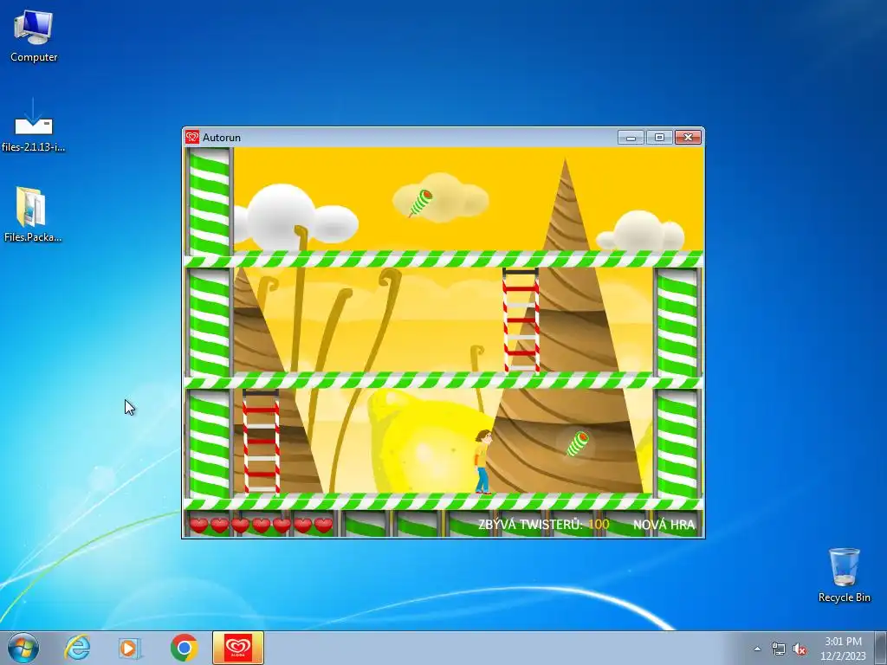Viewport: 887px width, 665px height.
Task: Click the first heart life icon
Action: [x=198, y=526]
